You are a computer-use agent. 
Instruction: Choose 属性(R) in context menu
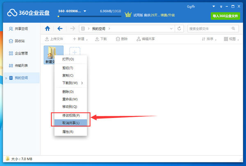[x=71, y=132]
